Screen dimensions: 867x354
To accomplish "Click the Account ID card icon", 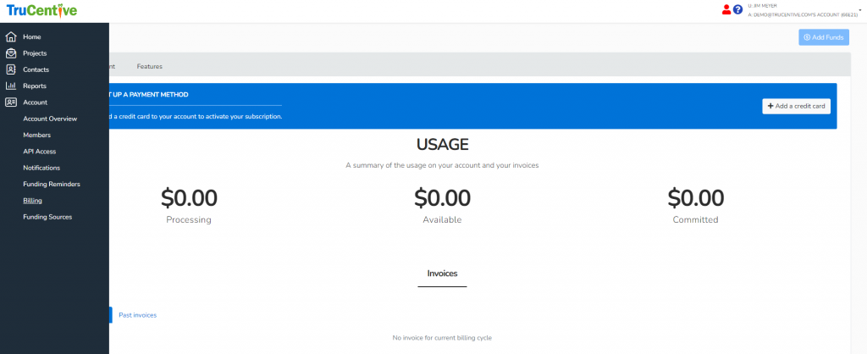I will click(x=11, y=102).
